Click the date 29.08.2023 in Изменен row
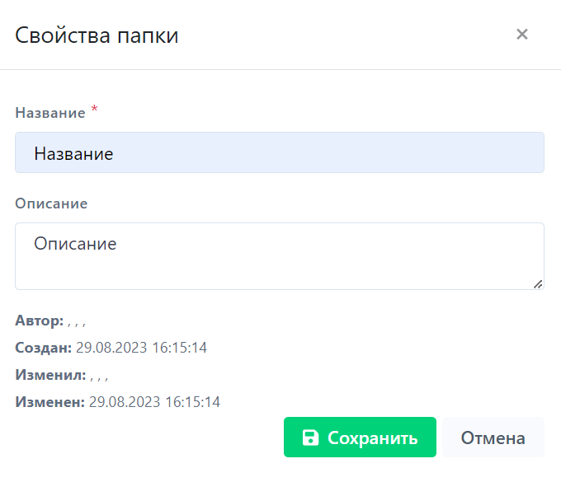The width and height of the screenshot is (561, 482). coord(124,402)
